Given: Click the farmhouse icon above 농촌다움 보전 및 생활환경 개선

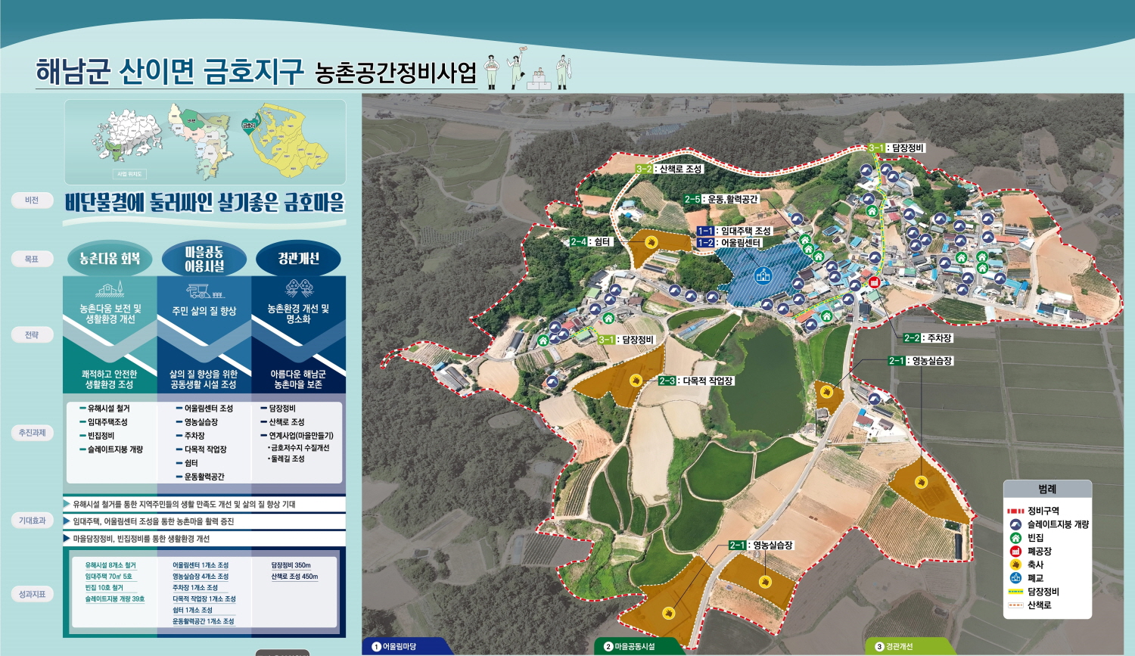Looking at the screenshot, I should (x=110, y=289).
